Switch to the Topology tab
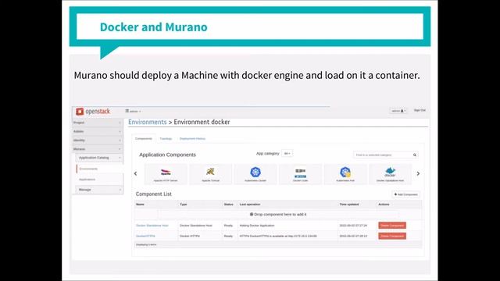The height and width of the screenshot is (281, 500). [166, 139]
